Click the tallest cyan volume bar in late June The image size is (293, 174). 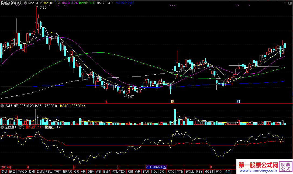[175, 117]
